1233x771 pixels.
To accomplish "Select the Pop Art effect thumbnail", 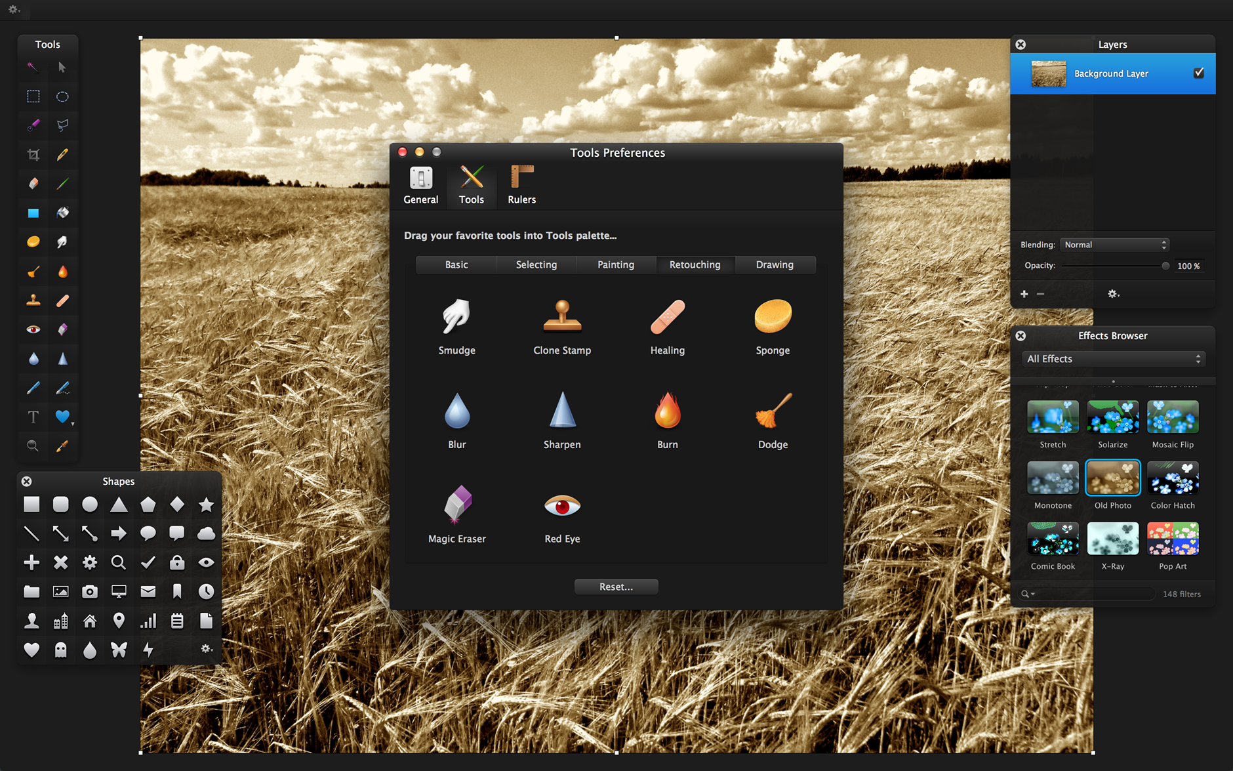I will 1173,539.
